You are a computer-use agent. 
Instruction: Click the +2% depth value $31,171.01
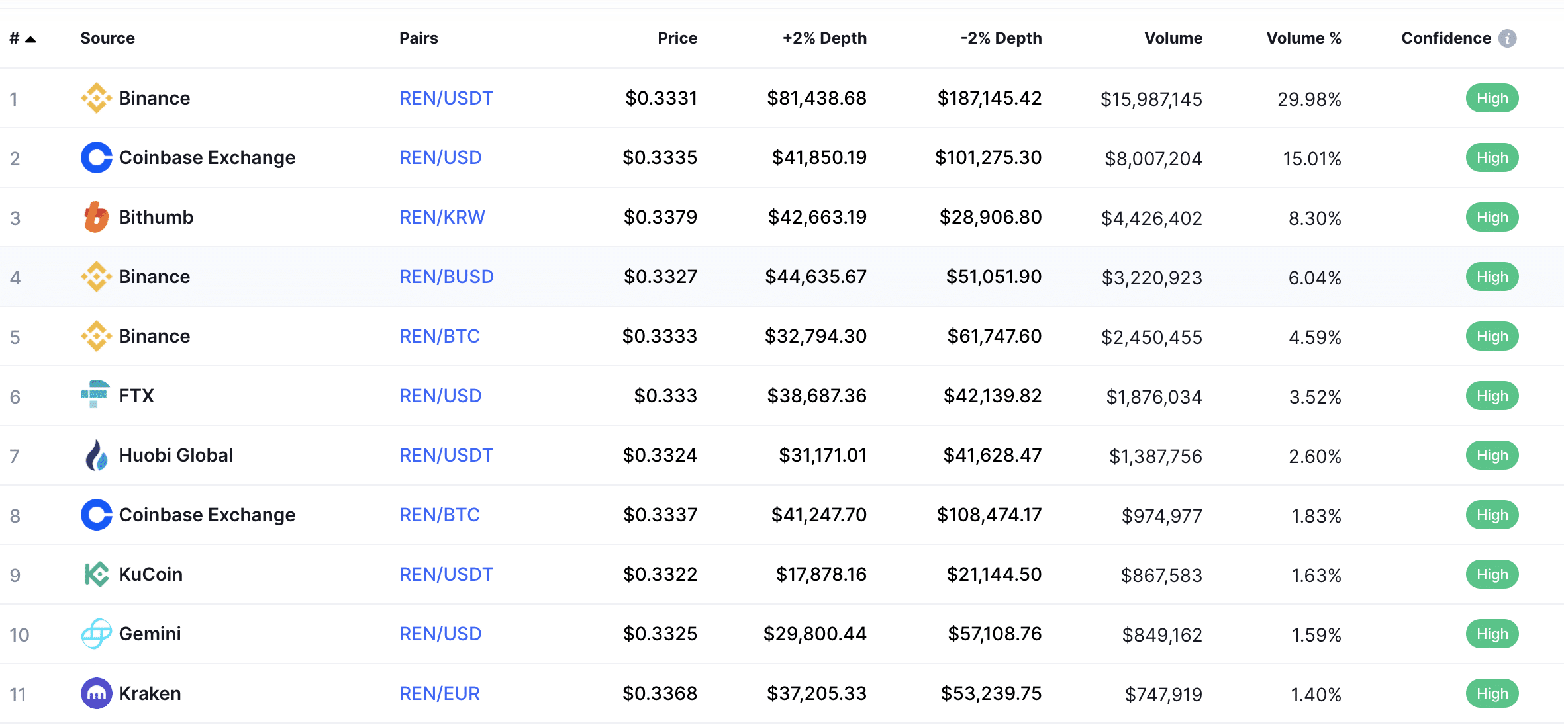(822, 455)
